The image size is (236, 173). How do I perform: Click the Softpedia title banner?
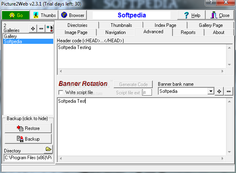(131, 15)
